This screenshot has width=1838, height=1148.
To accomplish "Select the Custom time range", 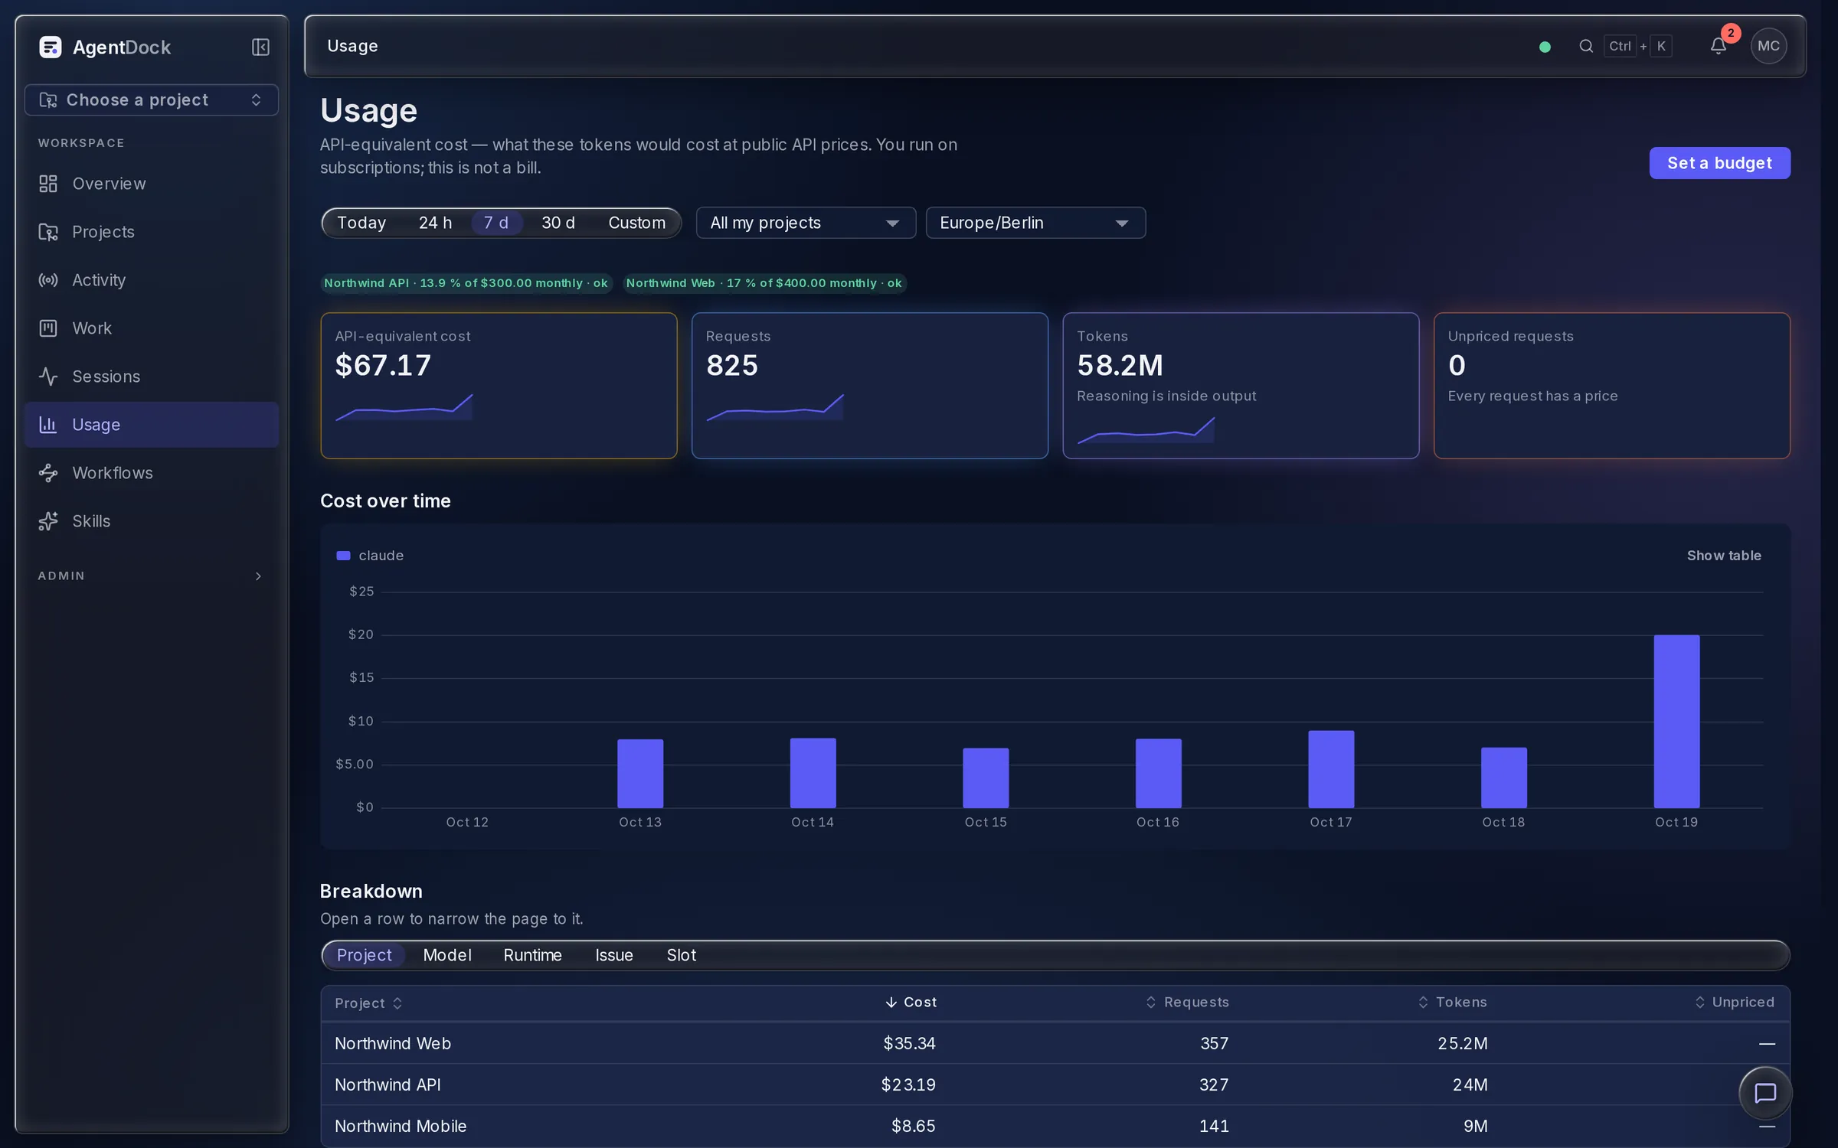I will click(636, 223).
